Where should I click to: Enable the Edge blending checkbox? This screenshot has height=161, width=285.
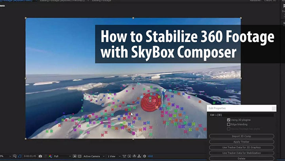pos(229,124)
